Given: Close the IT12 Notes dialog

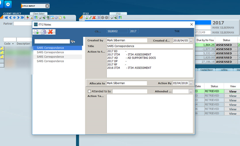Looking at the screenshot, I should tap(191, 24).
